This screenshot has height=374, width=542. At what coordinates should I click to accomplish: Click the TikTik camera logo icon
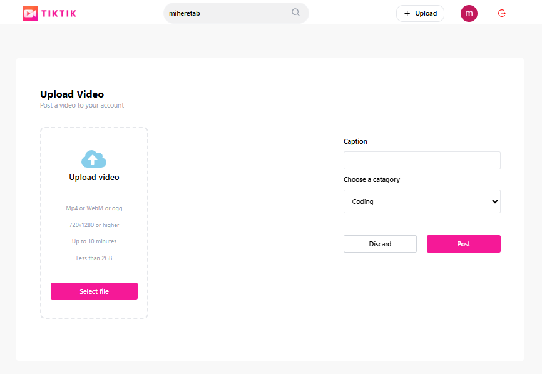[30, 13]
